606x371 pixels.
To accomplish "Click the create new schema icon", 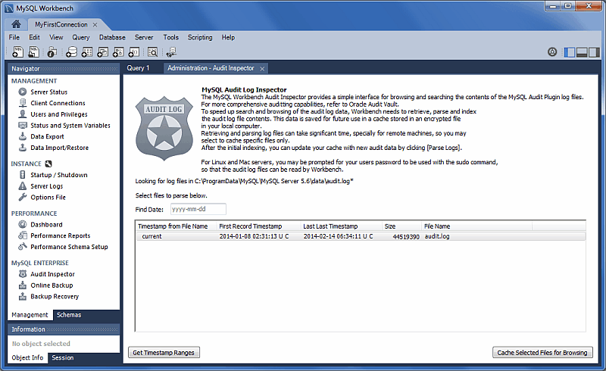I will click(71, 51).
